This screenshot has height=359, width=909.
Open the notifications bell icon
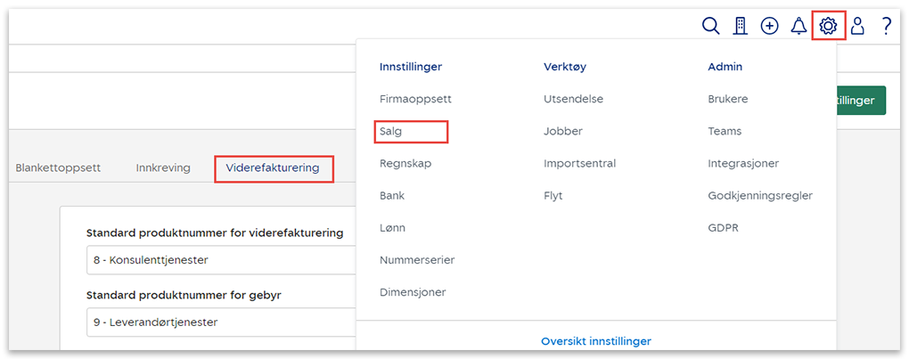(798, 27)
